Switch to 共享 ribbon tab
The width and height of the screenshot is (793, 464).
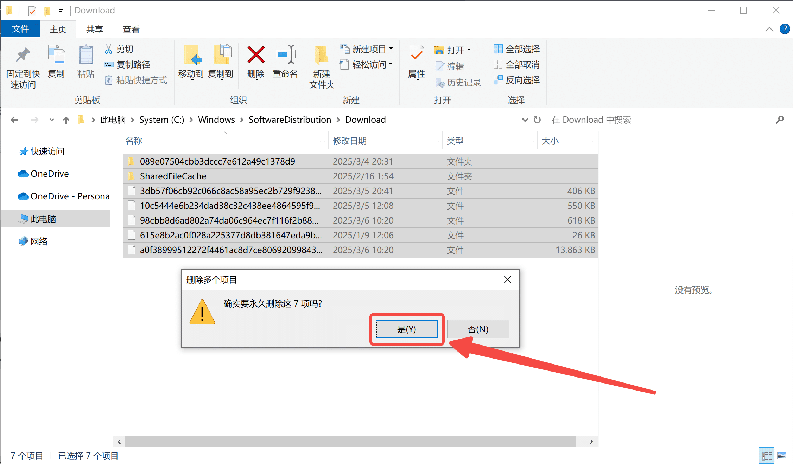pos(95,29)
